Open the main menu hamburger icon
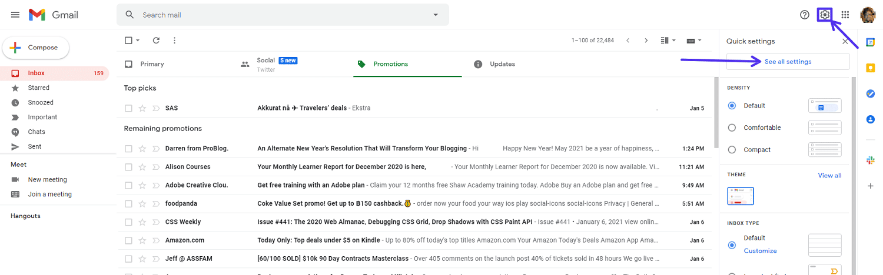883x275 pixels. (15, 15)
